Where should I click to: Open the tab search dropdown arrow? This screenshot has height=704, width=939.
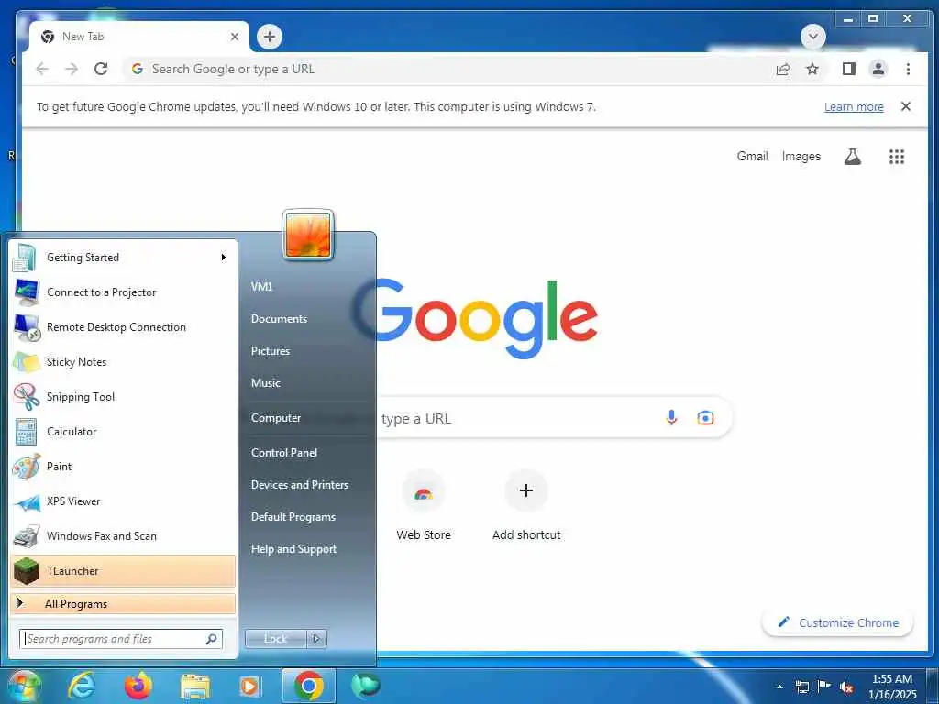pyautogui.click(x=812, y=37)
